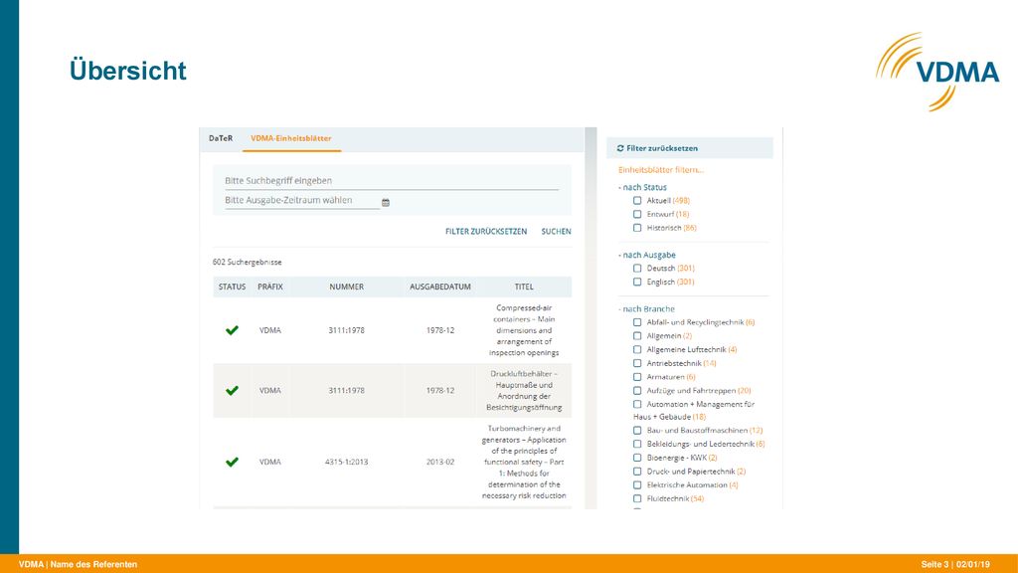Screen dimensions: 1018x573
Task: Select the Deutsch edition checkbox
Action: (x=637, y=269)
